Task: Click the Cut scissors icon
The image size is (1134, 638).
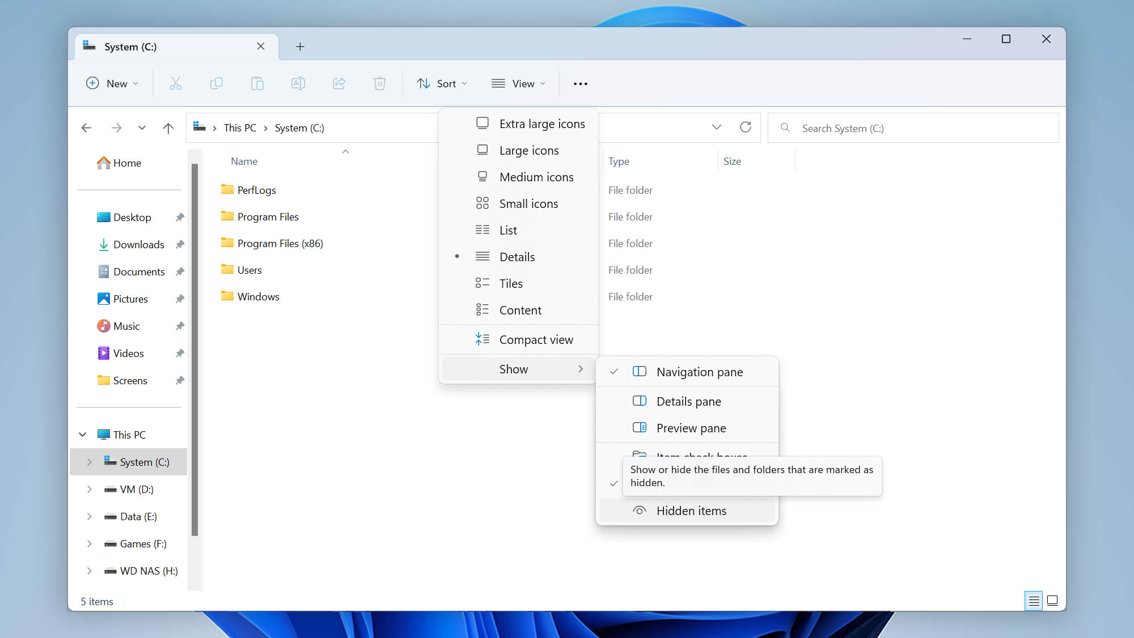Action: [x=175, y=83]
